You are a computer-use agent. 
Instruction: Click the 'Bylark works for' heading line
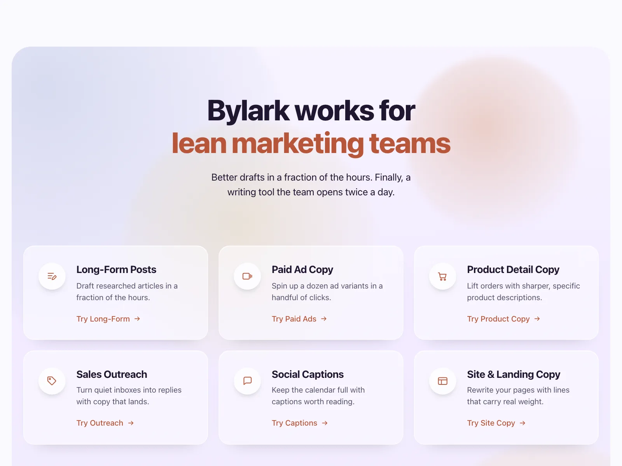311,111
